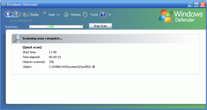
Task: Click the Tools gear icon
Action: 85,15
